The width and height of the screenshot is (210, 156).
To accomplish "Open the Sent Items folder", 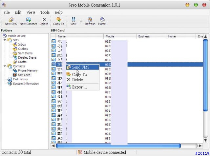I will click(25, 53).
